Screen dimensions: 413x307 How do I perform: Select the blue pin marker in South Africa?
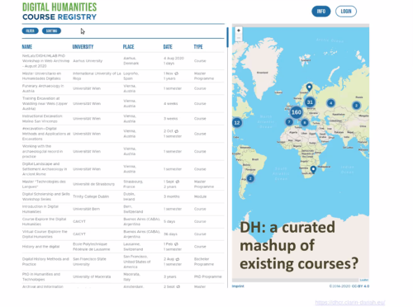click(313, 169)
